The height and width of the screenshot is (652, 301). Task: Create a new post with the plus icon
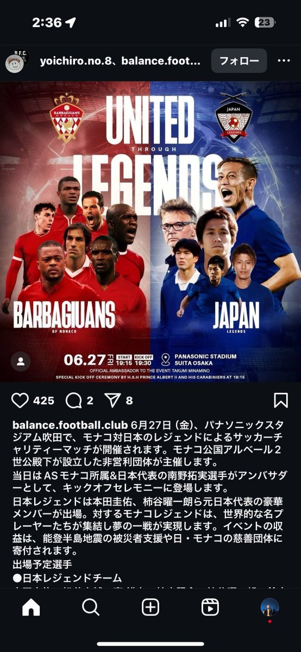tap(150, 607)
